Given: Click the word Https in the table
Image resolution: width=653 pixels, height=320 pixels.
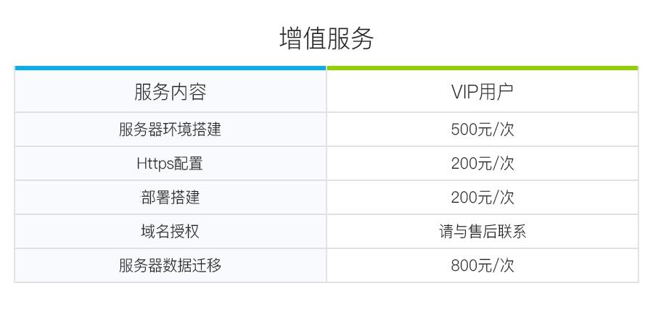Looking at the screenshot, I should point(152,164).
